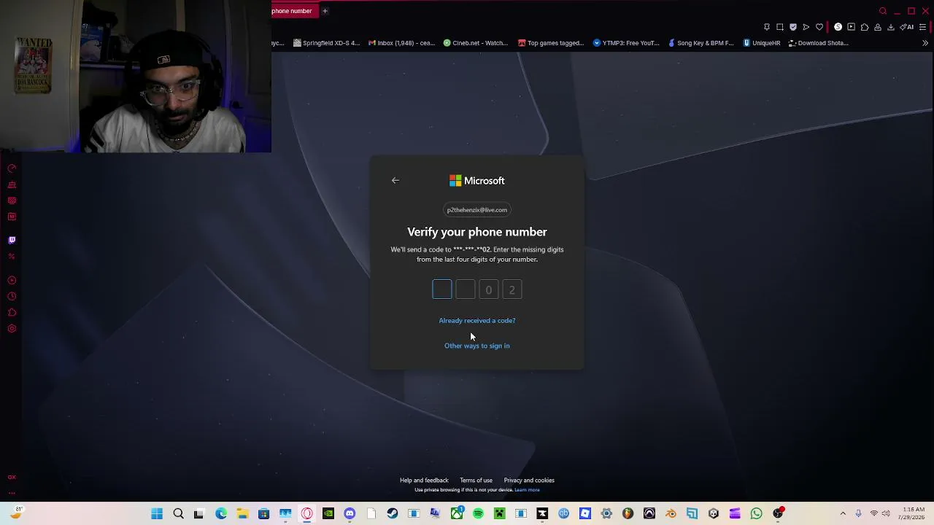Open the AI assistant icon in toolbar

click(907, 27)
